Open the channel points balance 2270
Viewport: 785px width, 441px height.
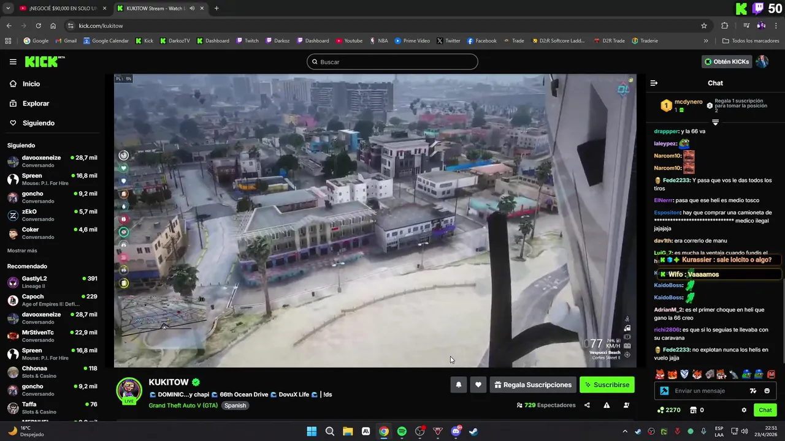668,410
